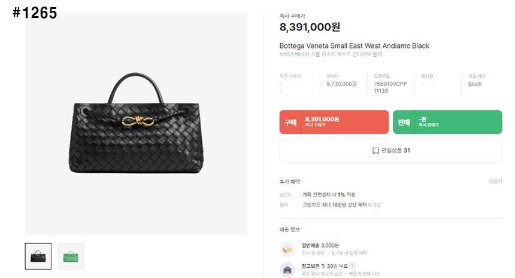
Task: Click the 창고보관 첫 30일 무료 option
Action: (x=325, y=266)
